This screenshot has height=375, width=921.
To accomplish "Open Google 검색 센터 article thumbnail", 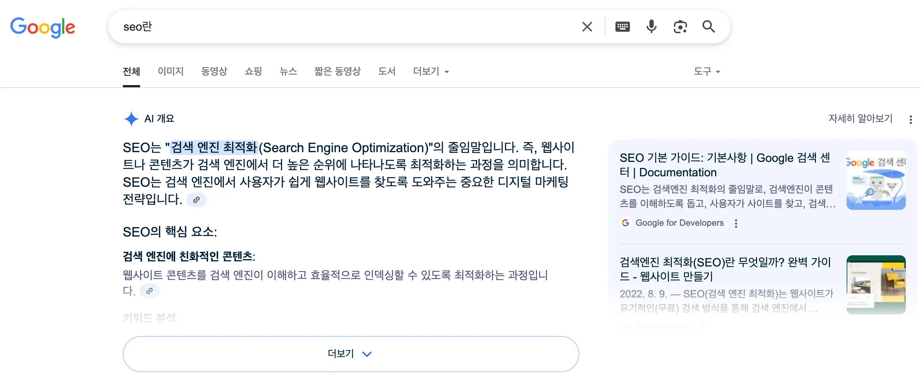I will click(876, 180).
